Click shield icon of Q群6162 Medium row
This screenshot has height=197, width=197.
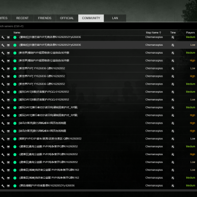click(x=8, y=178)
